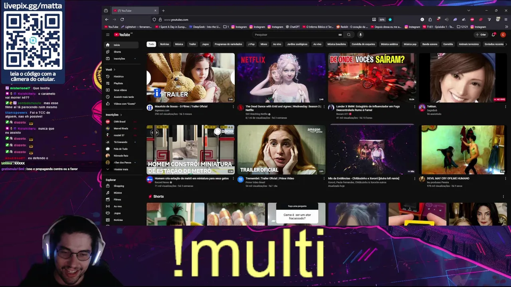The image size is (511, 287).
Task: Open YouTube notifications bell
Action: (x=494, y=35)
